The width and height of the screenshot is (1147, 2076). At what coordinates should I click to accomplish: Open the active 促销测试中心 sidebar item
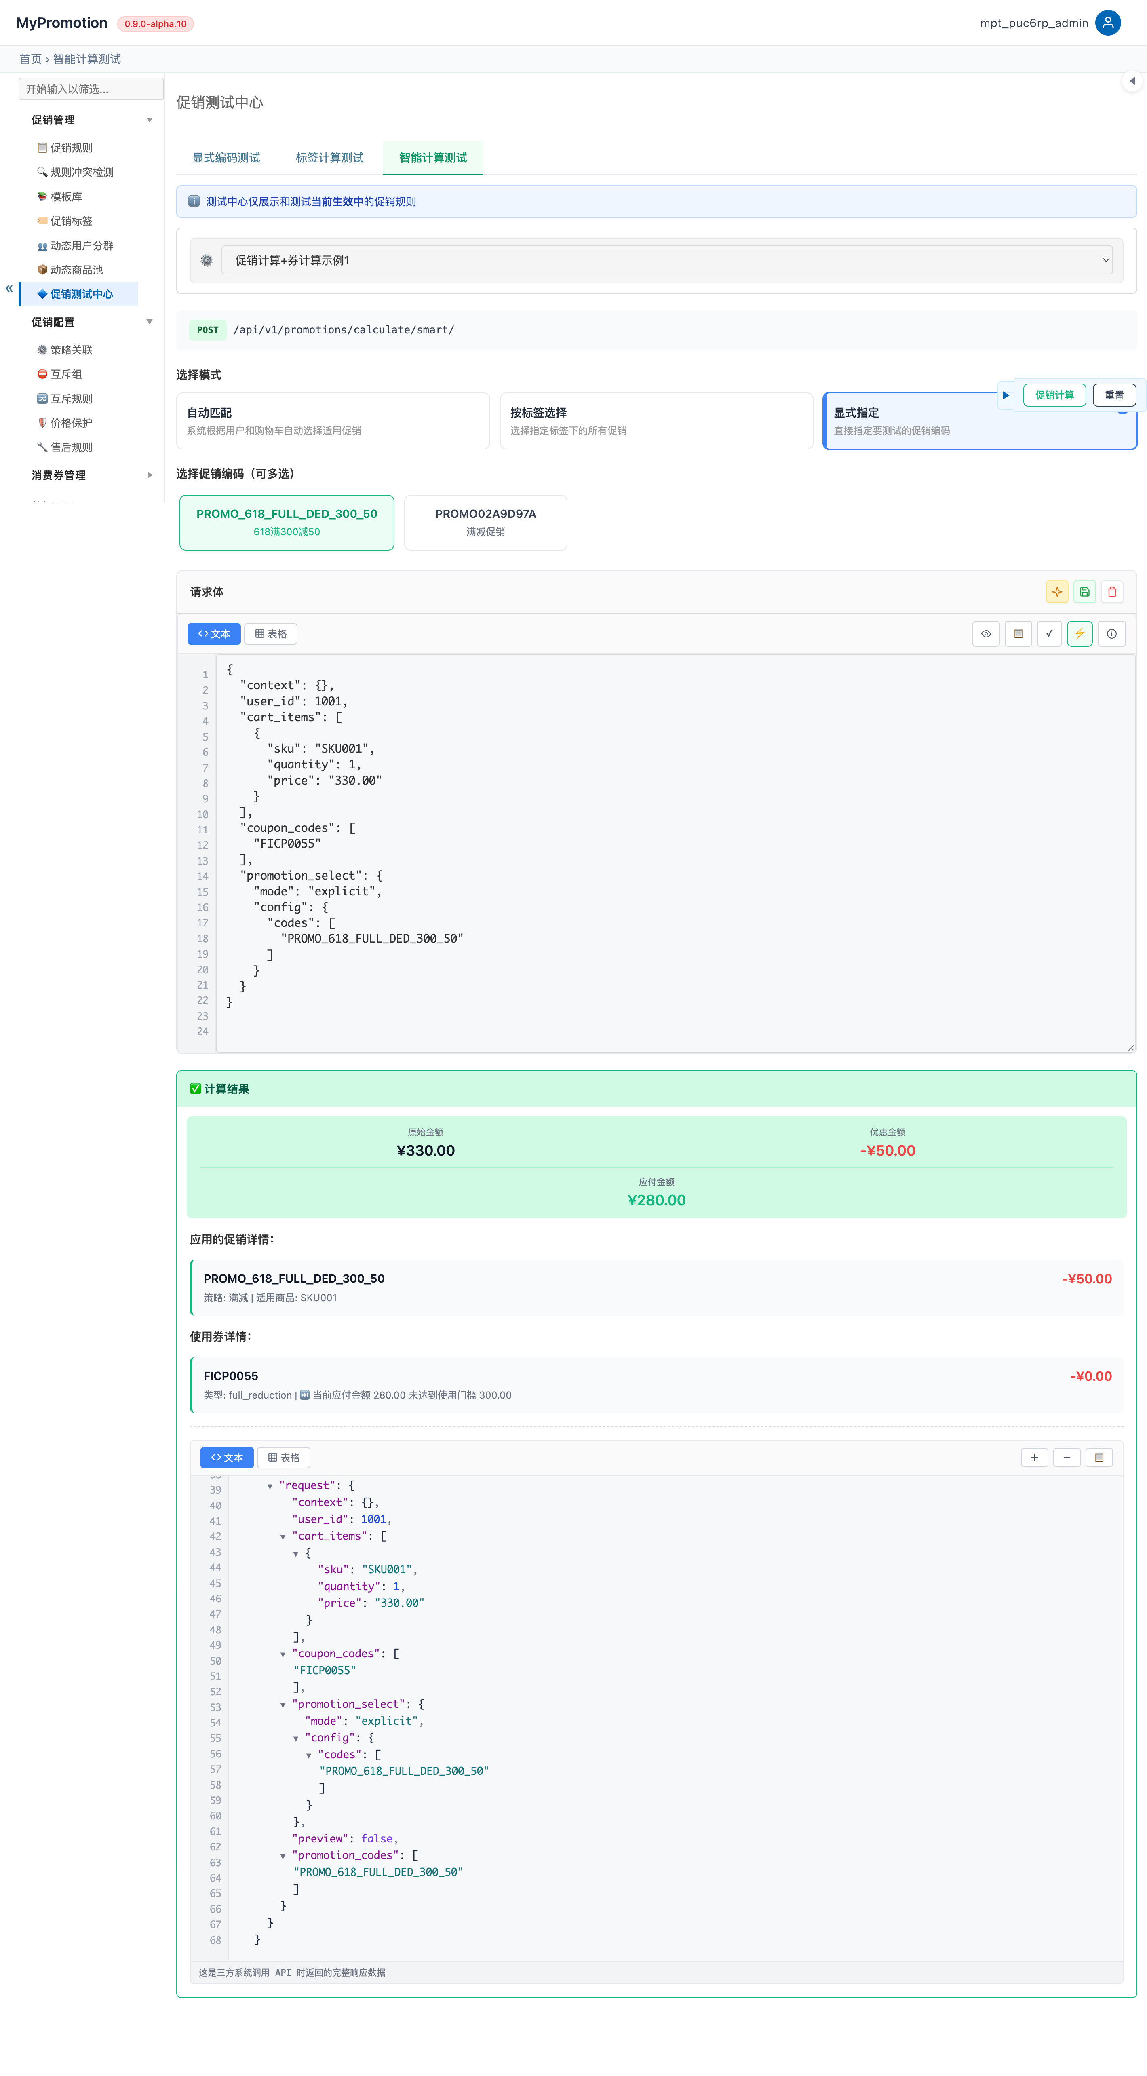(79, 294)
